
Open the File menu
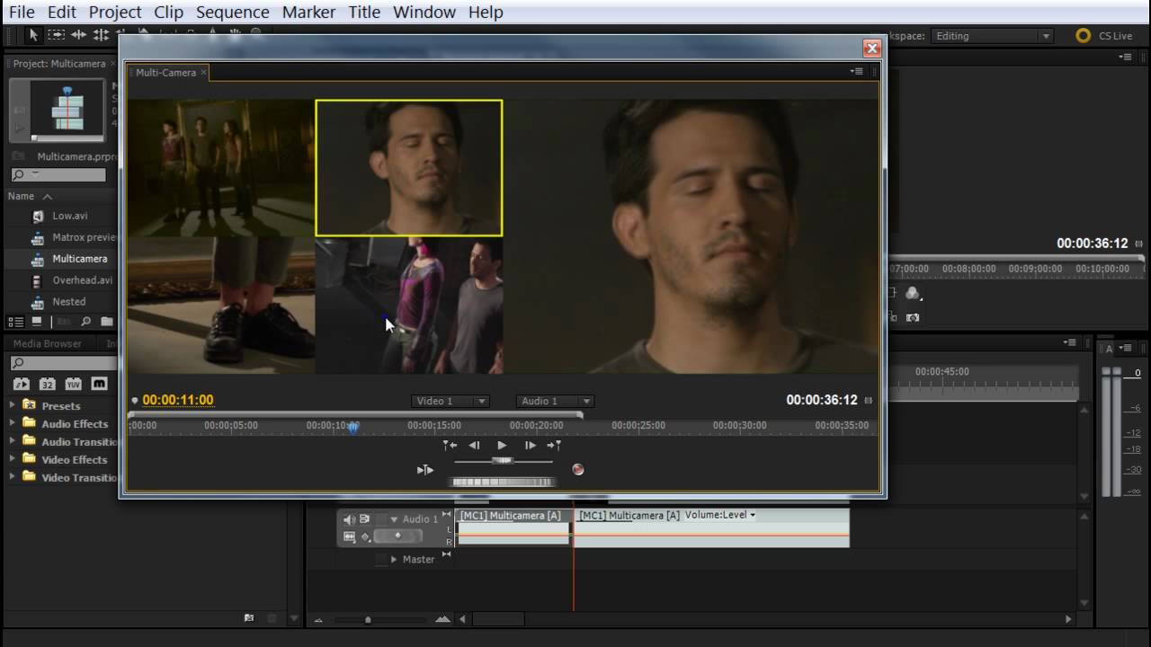[x=22, y=12]
